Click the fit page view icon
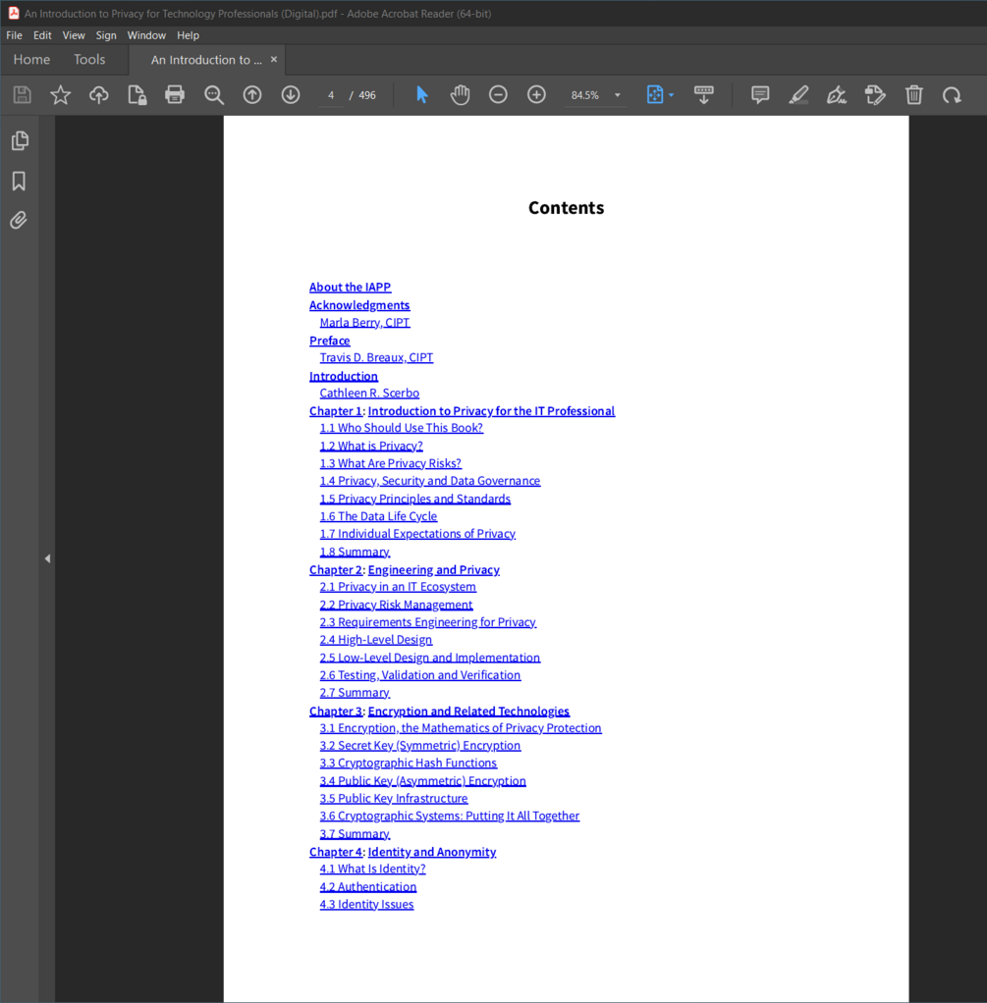This screenshot has width=987, height=1003. click(x=655, y=95)
